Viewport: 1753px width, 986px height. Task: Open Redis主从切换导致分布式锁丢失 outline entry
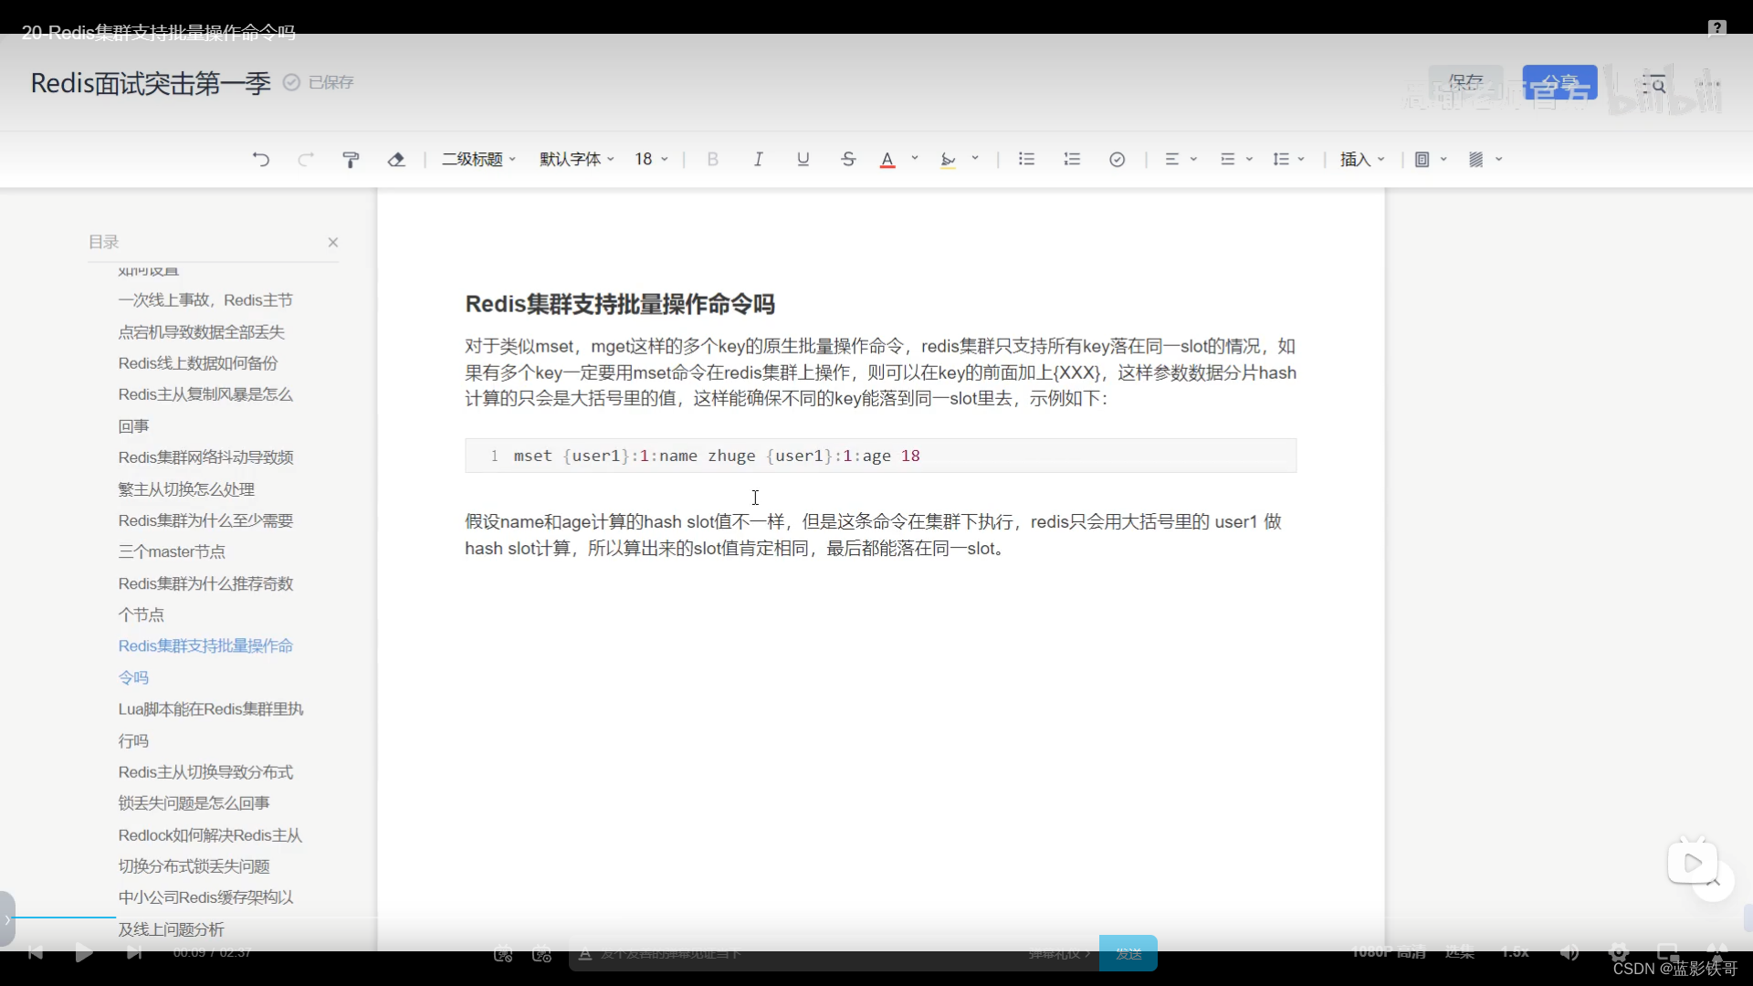point(205,788)
